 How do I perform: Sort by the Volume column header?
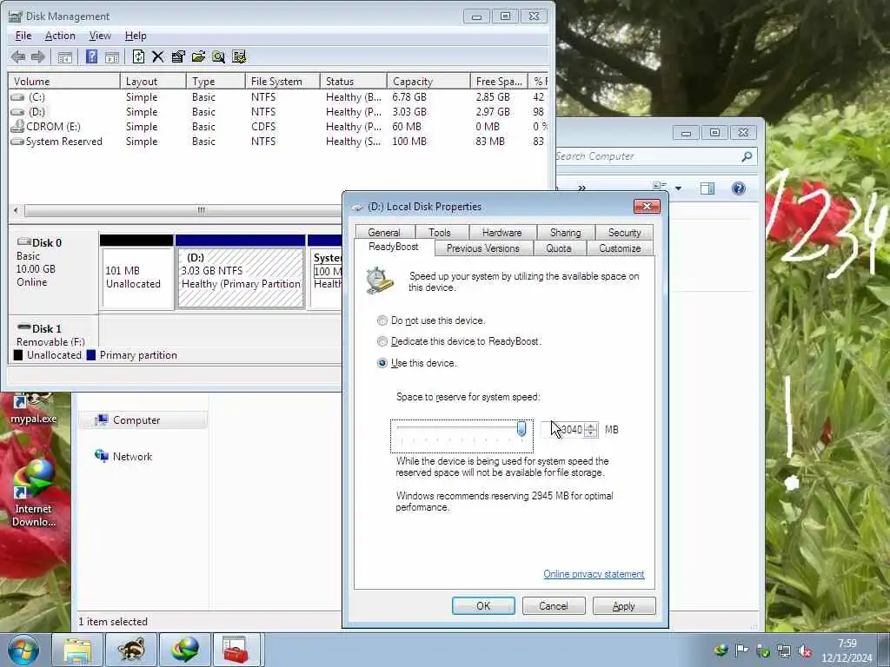click(x=63, y=81)
